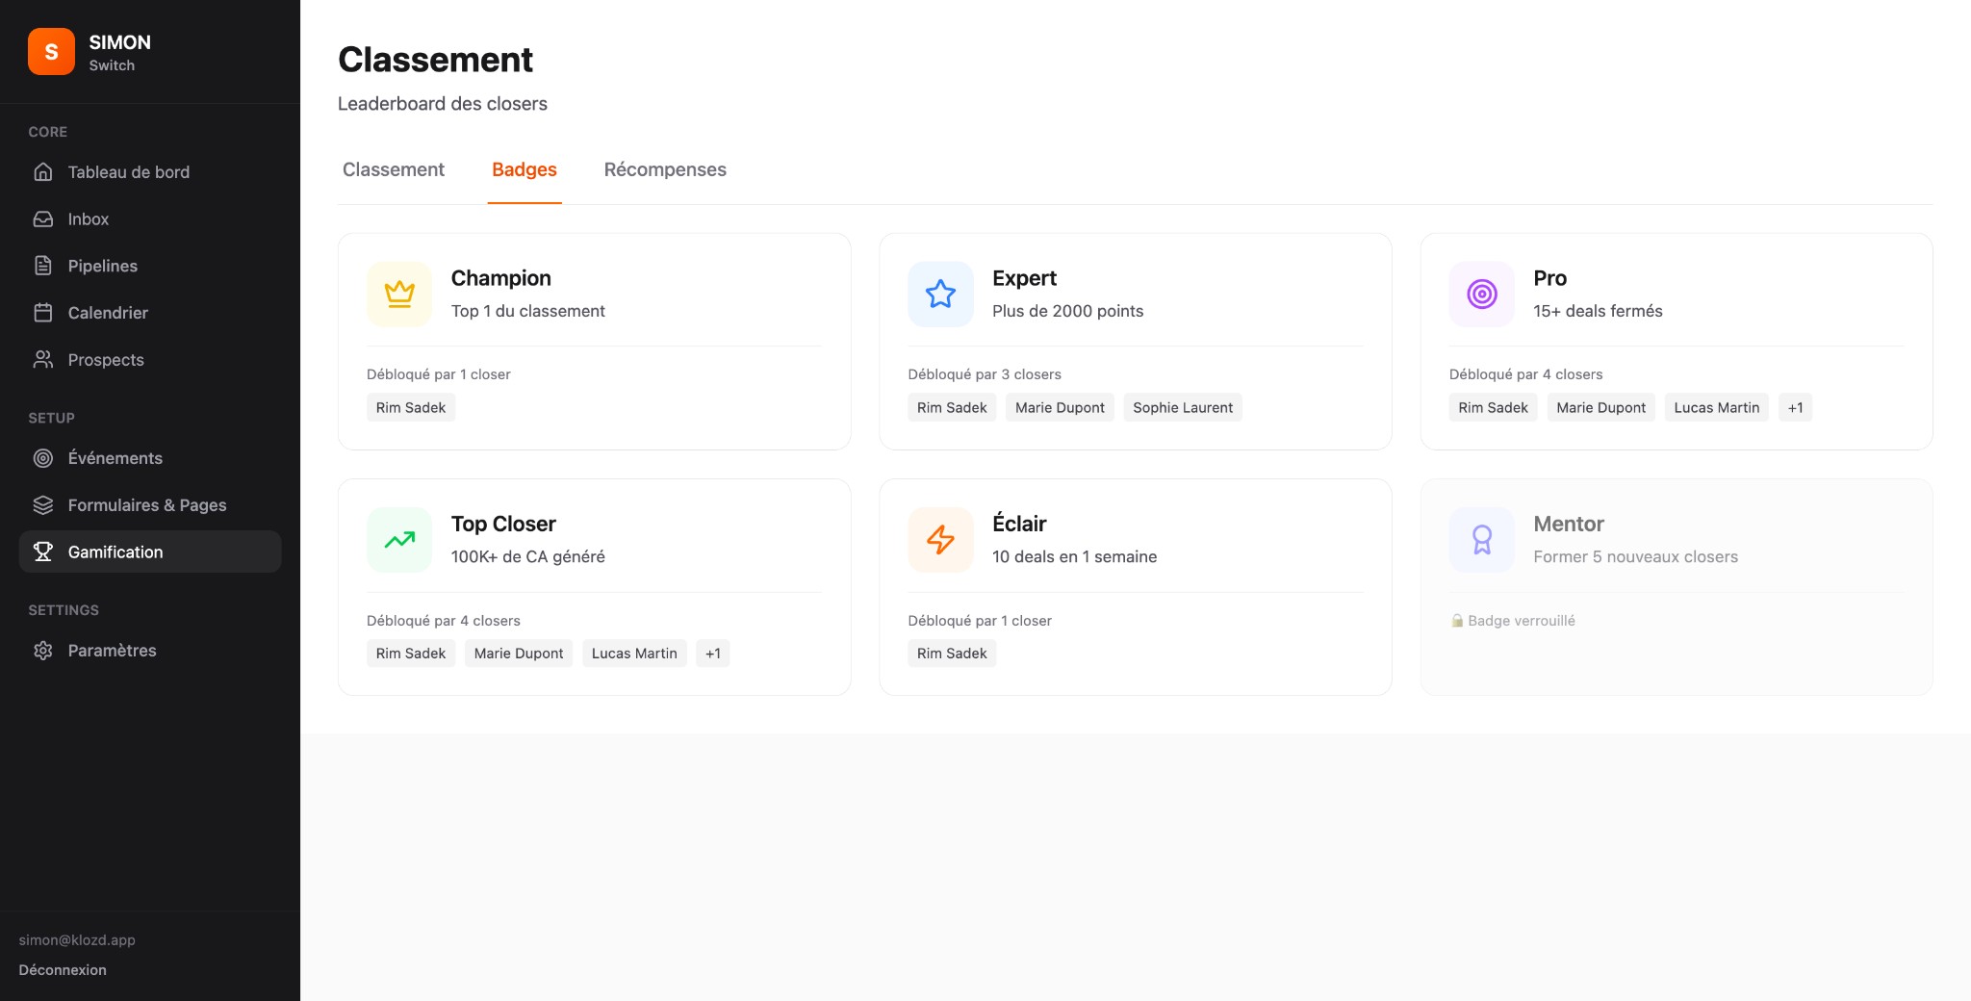Select the Prospects people icon
1971x1001 pixels.
coord(44,359)
